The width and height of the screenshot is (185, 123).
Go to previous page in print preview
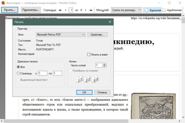[x=65, y=10]
